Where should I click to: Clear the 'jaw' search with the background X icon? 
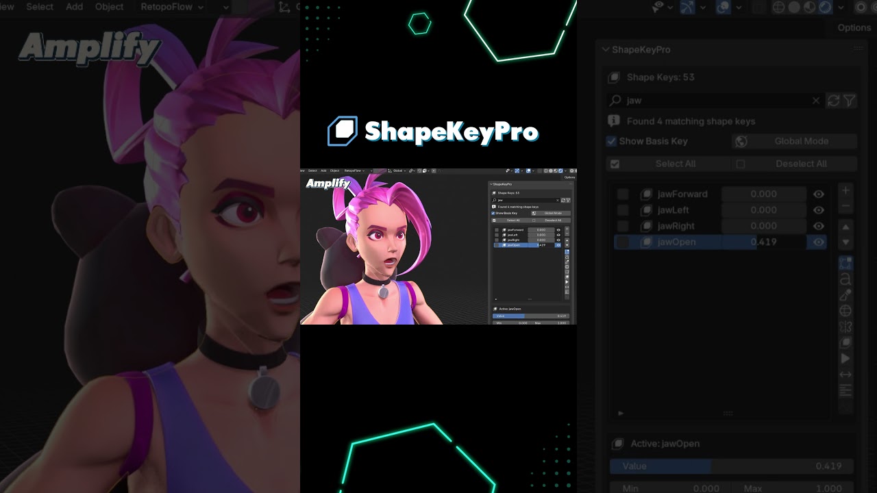coord(816,101)
